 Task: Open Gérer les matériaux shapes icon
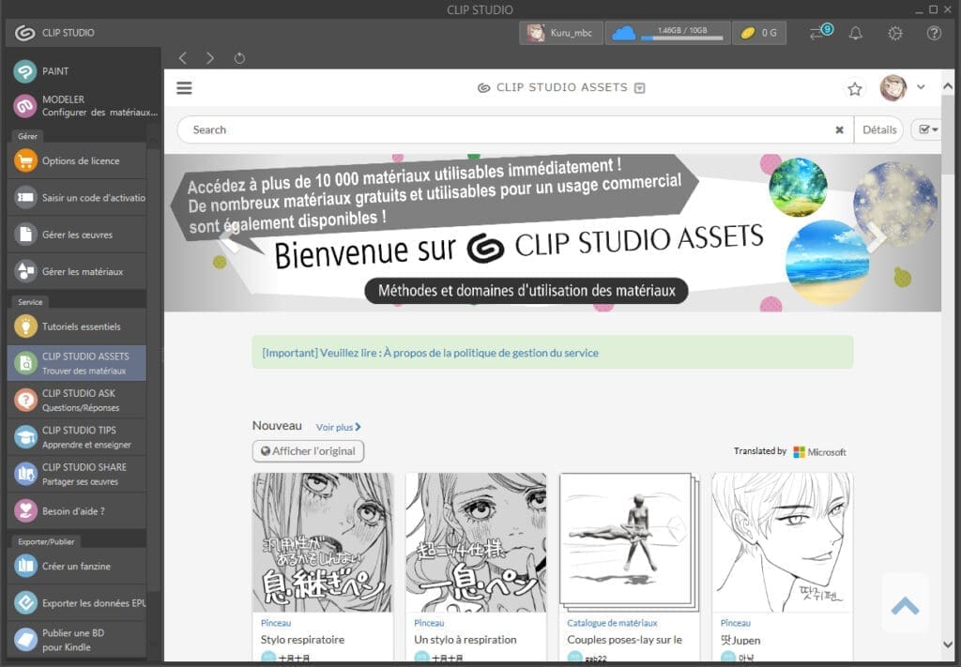tap(25, 271)
